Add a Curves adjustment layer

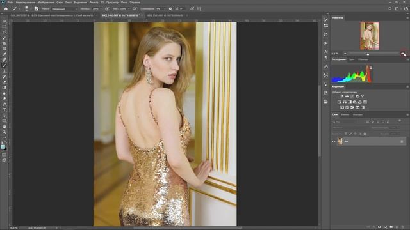pyautogui.click(x=352, y=96)
